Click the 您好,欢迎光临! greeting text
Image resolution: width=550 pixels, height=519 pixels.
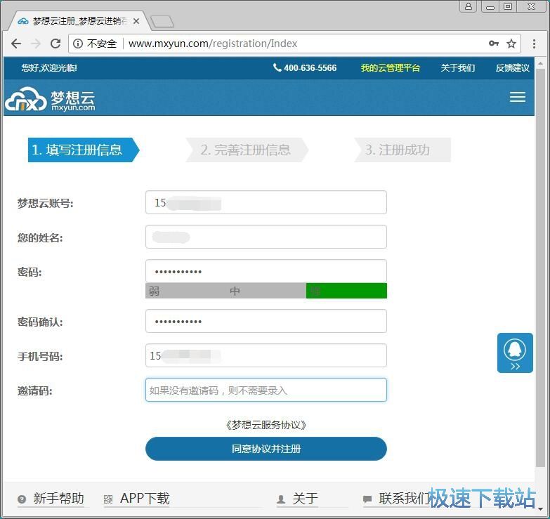(49, 67)
